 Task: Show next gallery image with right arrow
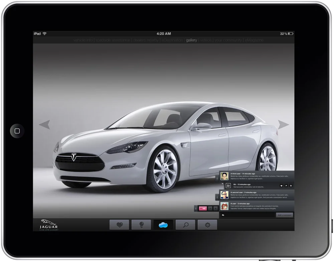tap(284, 124)
